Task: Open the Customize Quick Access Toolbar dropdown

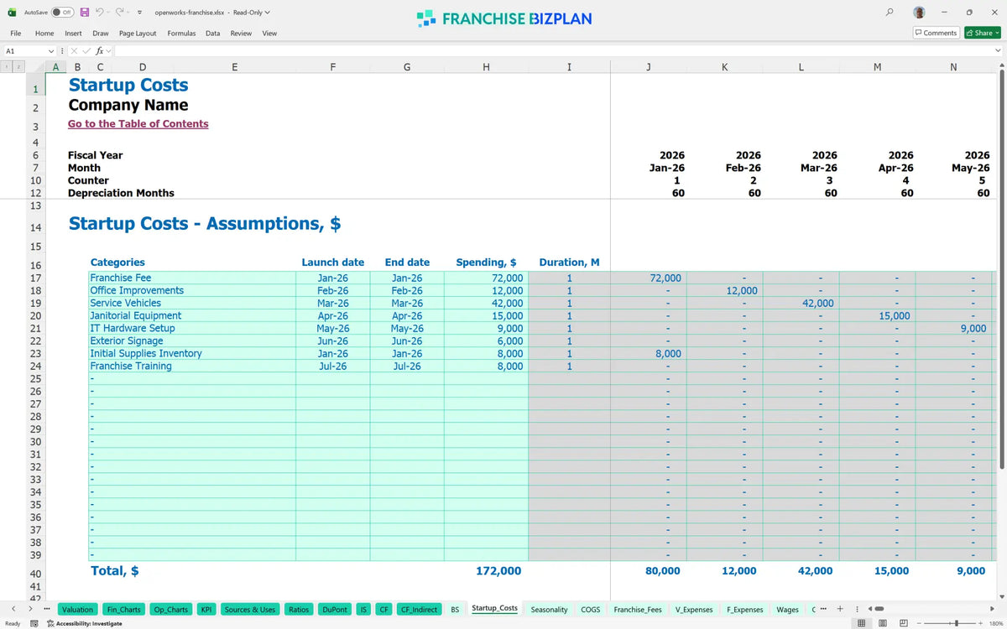Action: click(138, 13)
